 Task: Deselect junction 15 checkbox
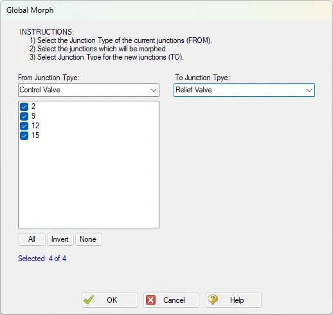point(24,135)
